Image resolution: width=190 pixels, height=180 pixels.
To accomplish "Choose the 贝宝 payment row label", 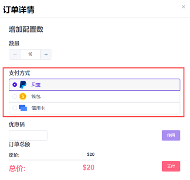I will [x=36, y=85].
